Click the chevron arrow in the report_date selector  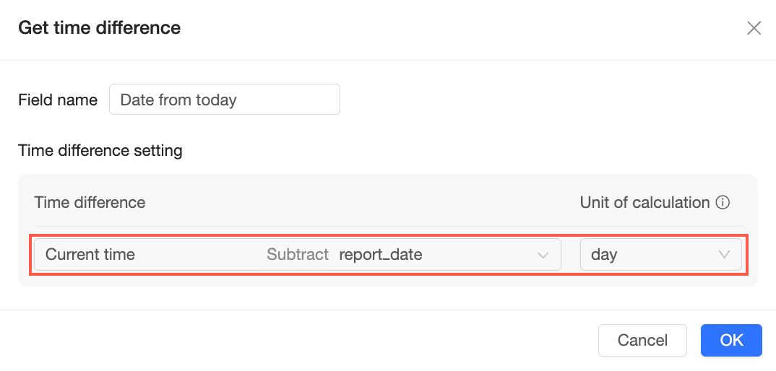click(x=543, y=255)
